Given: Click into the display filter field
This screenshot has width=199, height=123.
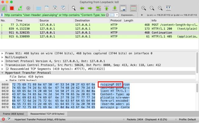Looking at the screenshot, I should point(55,15).
